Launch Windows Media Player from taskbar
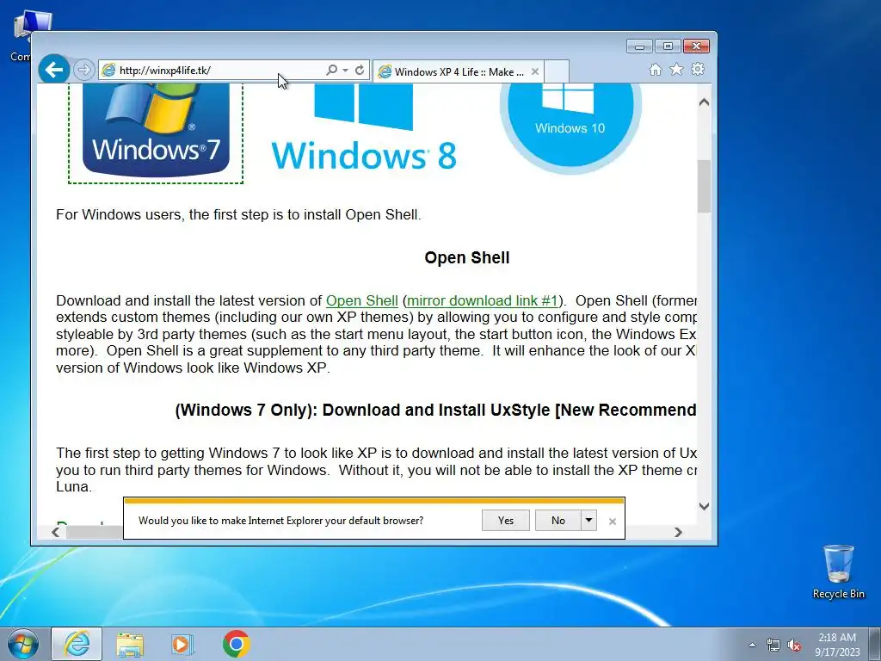Image resolution: width=881 pixels, height=661 pixels. point(182,644)
